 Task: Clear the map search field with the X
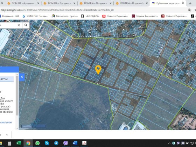[x=19, y=25]
